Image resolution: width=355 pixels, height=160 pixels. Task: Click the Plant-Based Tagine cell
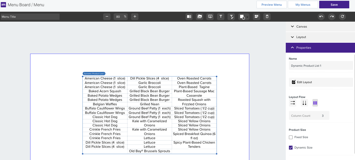pos(194,87)
